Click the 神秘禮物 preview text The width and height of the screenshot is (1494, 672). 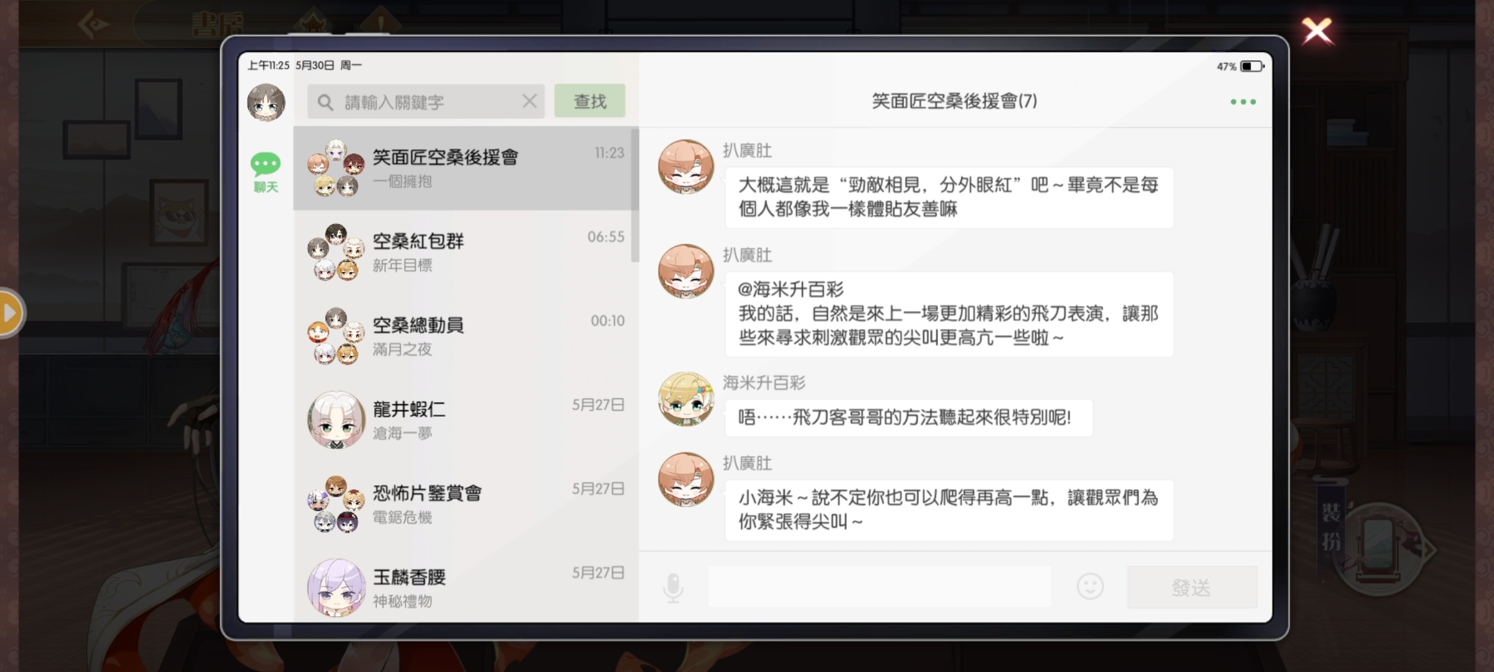tap(402, 601)
